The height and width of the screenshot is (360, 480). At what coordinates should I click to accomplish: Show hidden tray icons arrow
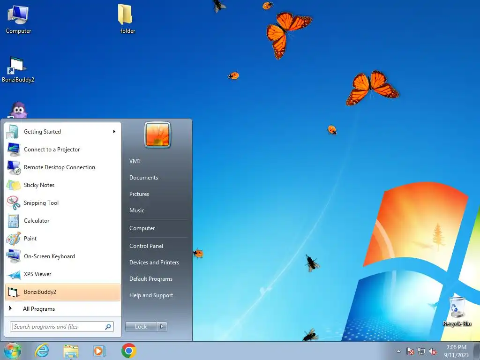tap(398, 351)
